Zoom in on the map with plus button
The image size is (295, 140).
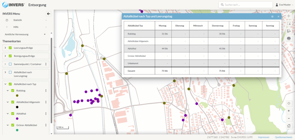(289, 111)
